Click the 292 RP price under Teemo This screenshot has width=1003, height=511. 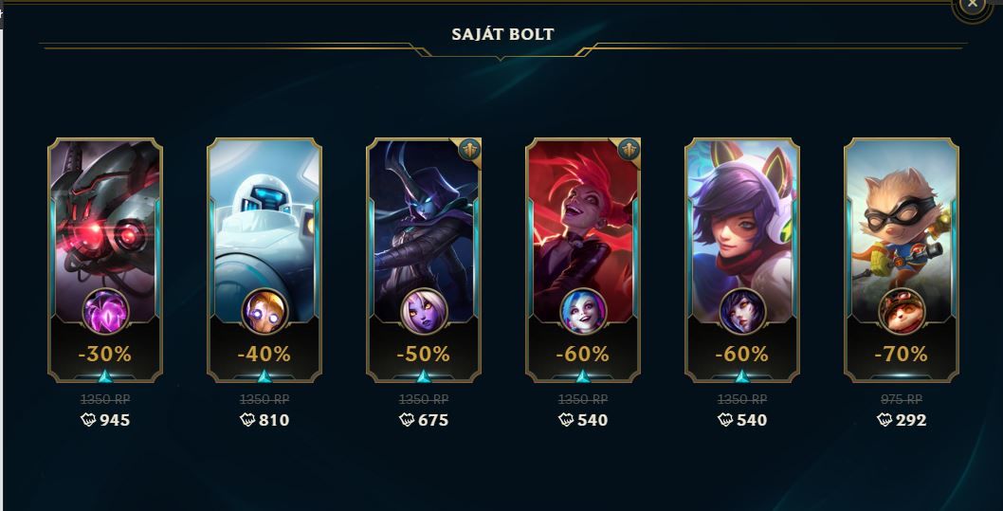point(902,420)
